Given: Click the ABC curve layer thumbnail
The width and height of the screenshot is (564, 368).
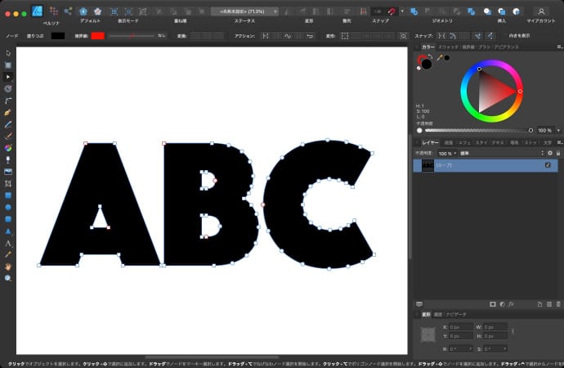Looking at the screenshot, I should click(x=427, y=165).
